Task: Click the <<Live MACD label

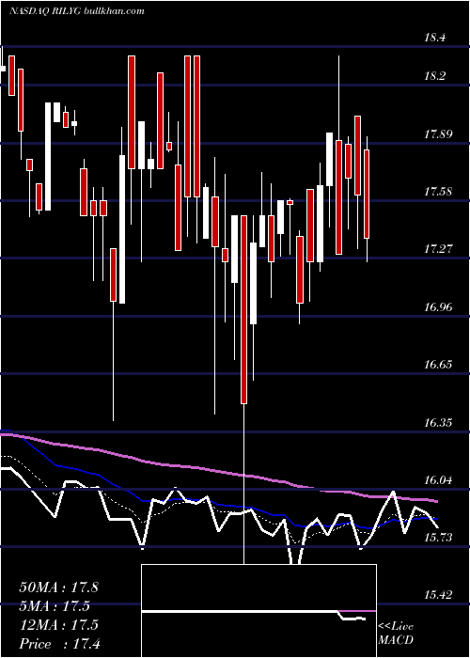Action: point(396,633)
